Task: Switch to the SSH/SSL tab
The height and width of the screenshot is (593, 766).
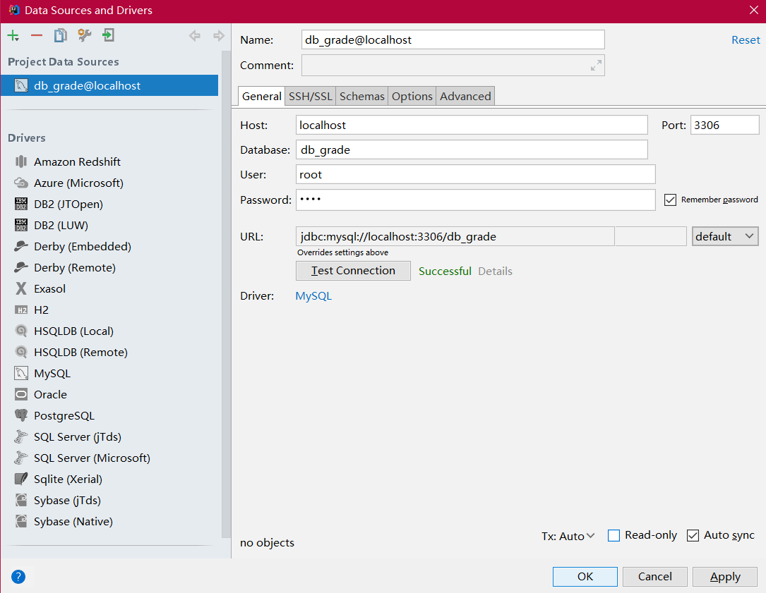Action: coord(310,96)
